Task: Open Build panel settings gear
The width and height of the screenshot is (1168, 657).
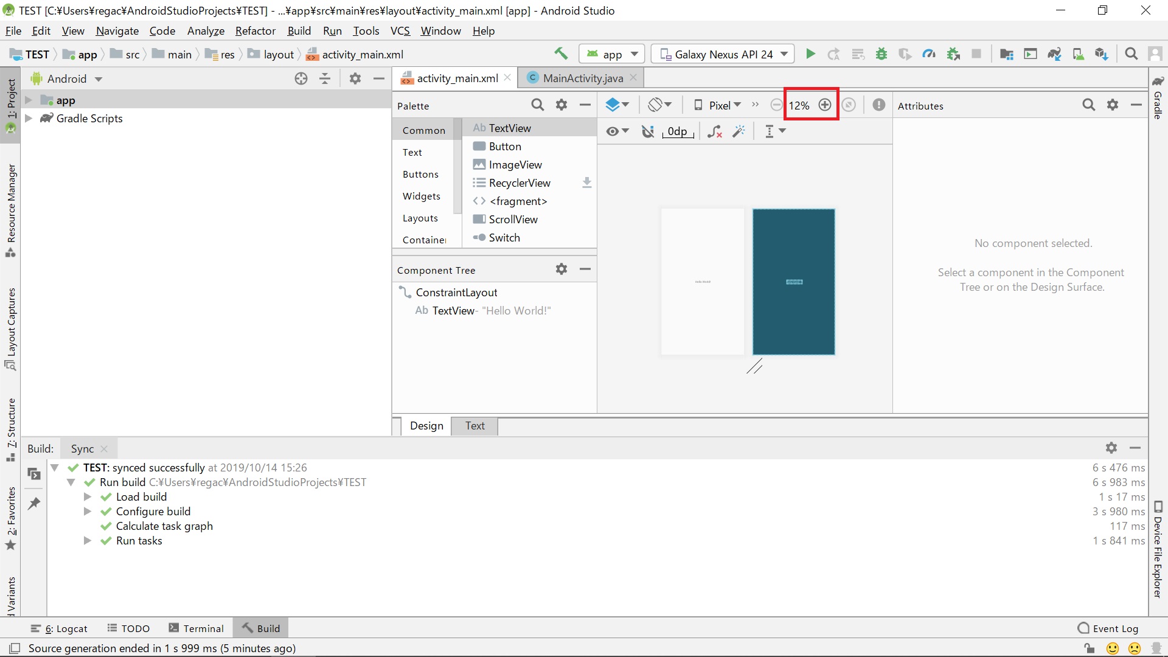Action: (x=1111, y=448)
